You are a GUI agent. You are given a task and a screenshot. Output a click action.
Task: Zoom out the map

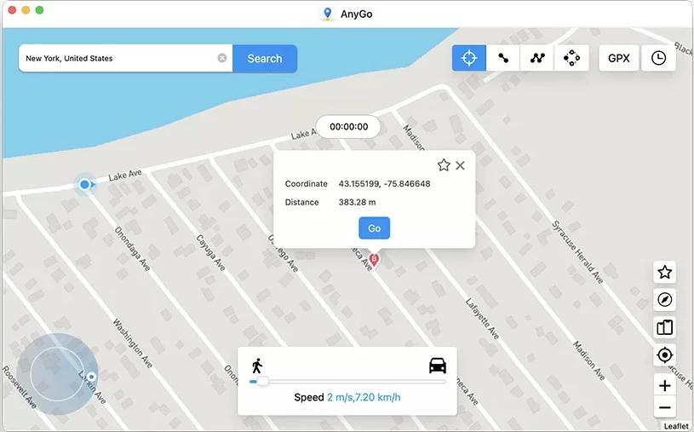click(664, 408)
